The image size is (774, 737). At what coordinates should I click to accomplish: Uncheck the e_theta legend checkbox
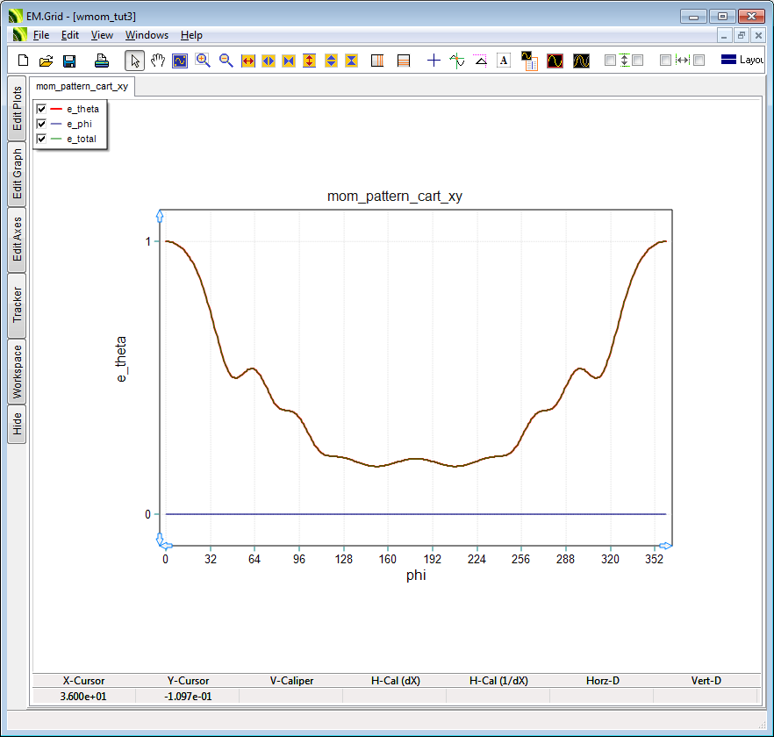tap(41, 109)
